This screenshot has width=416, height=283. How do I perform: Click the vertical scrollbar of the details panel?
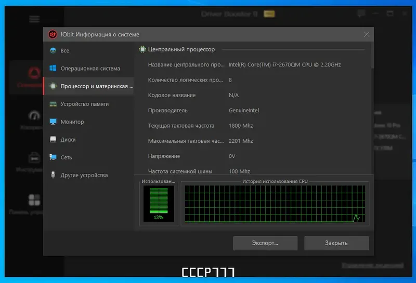[372, 56]
